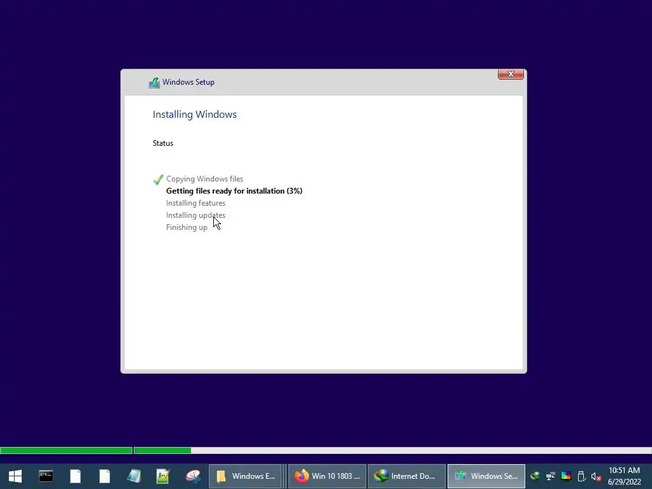Launch the Command Prompt from the taskbar
The height and width of the screenshot is (489, 652).
[46, 476]
